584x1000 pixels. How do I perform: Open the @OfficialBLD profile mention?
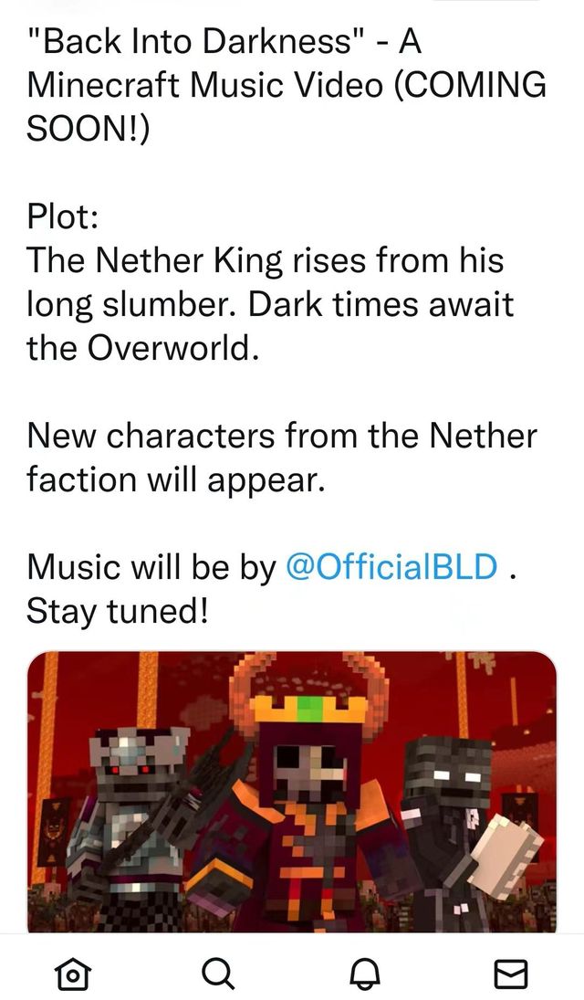click(x=392, y=566)
